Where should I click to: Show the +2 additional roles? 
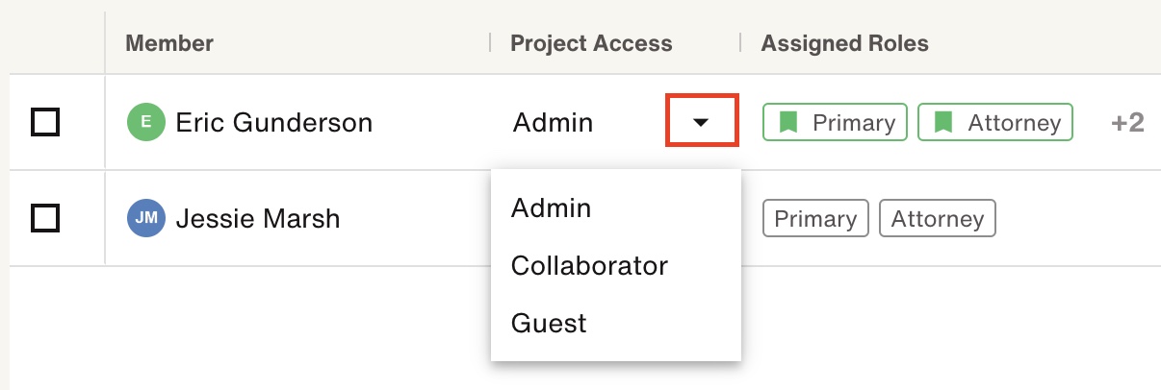tap(1127, 123)
